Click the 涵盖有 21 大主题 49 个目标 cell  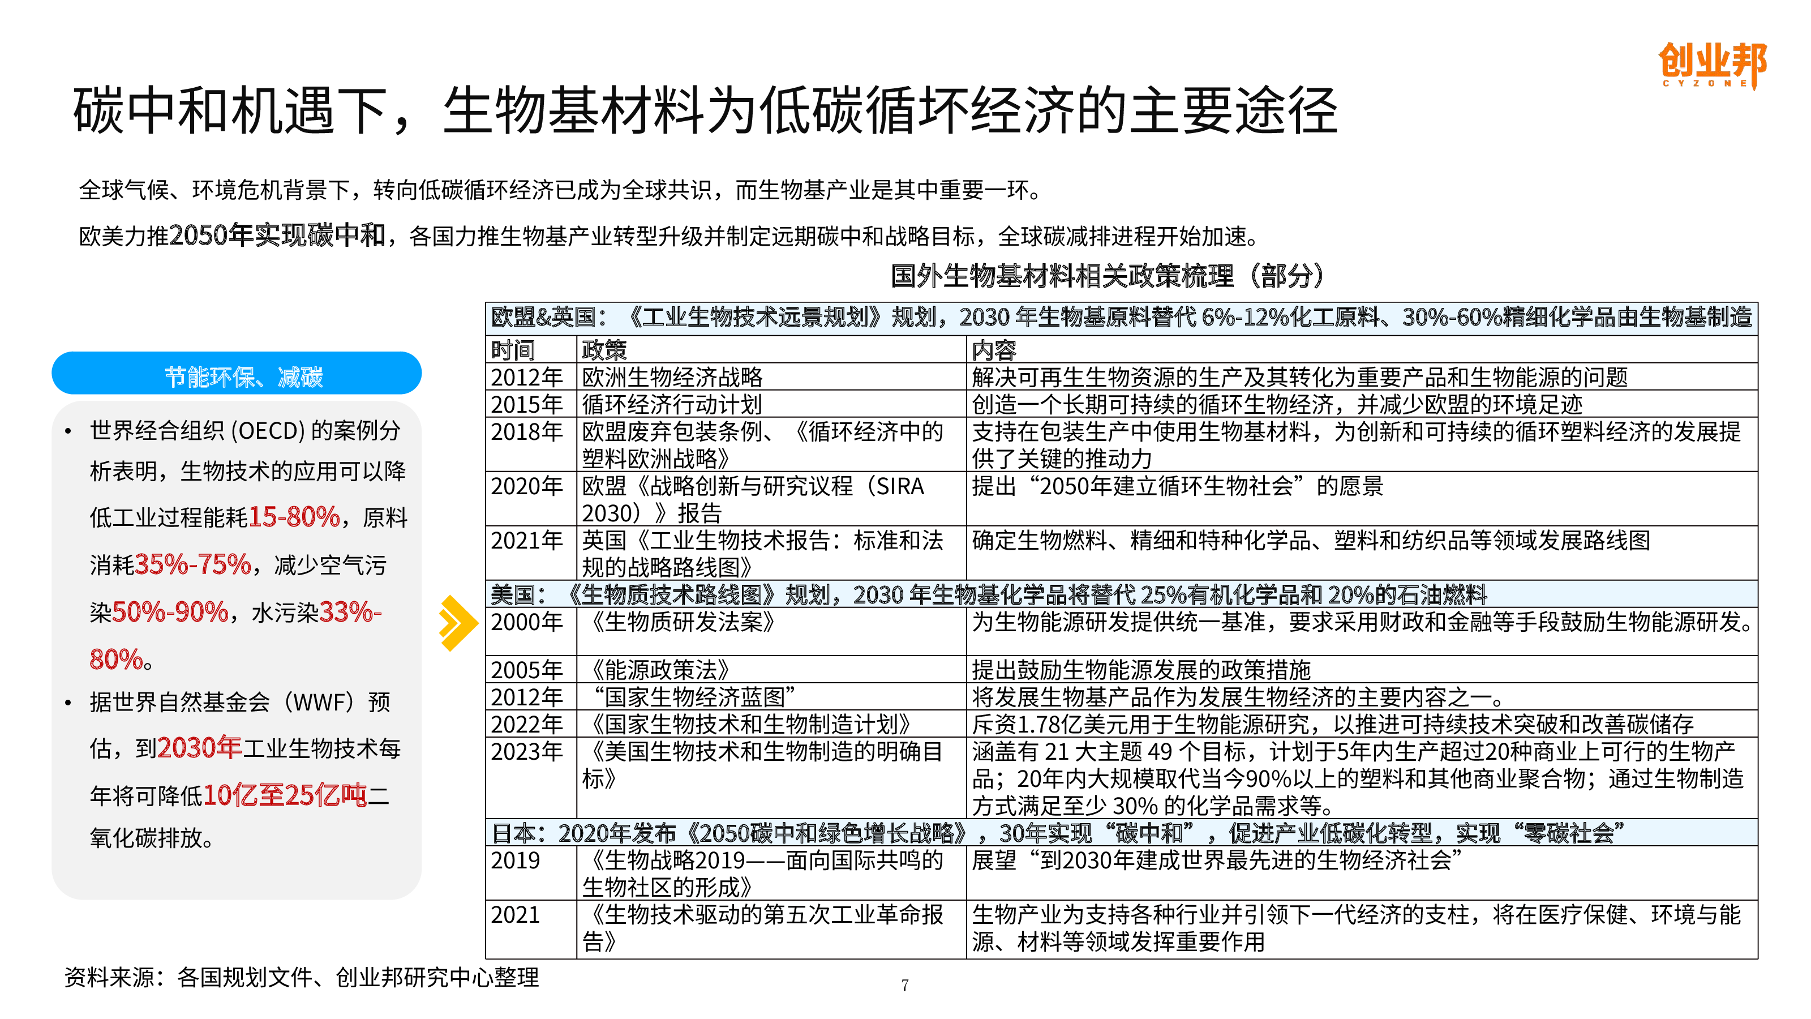tap(1362, 778)
